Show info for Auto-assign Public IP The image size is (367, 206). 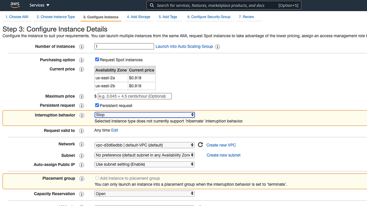tap(81, 165)
